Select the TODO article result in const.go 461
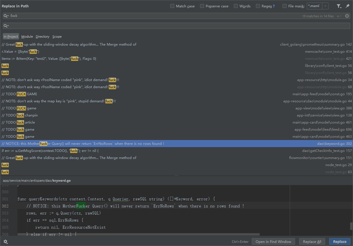This screenshot has width=353, height=246. tap(176, 122)
